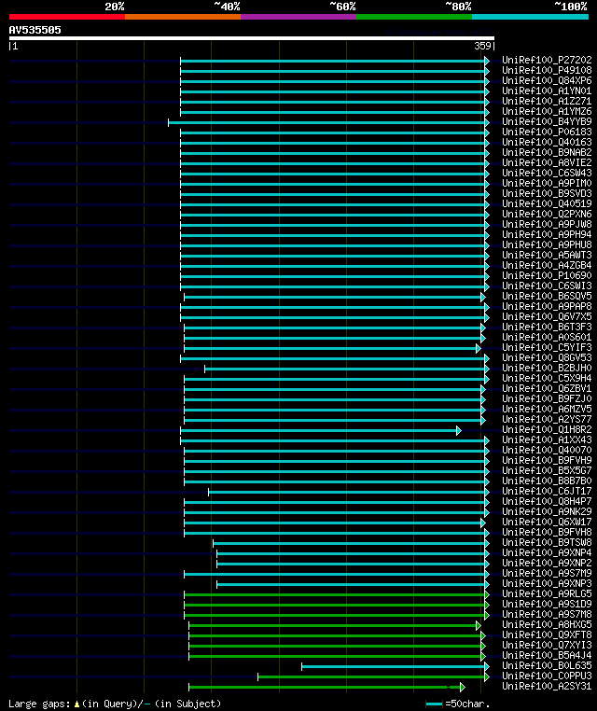Click the UniRef100_P27202 hit label
This screenshot has height=711, width=597.
click(547, 60)
